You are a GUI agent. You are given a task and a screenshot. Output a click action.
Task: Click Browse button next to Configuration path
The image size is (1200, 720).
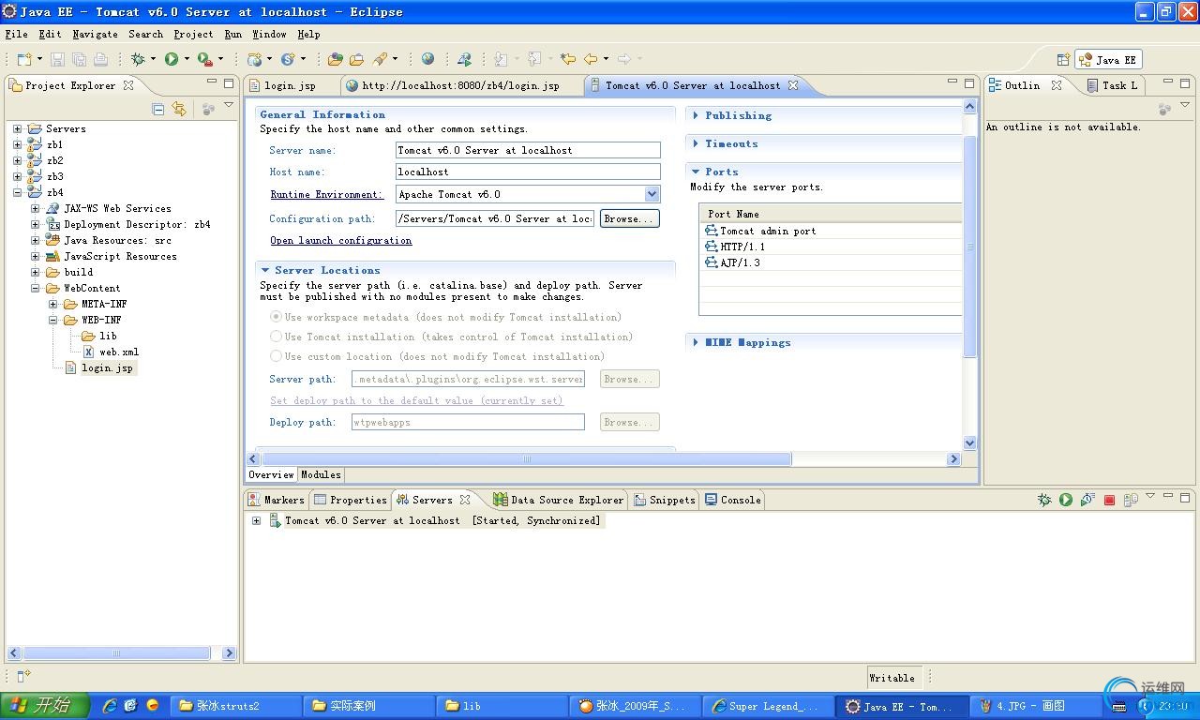(629, 218)
